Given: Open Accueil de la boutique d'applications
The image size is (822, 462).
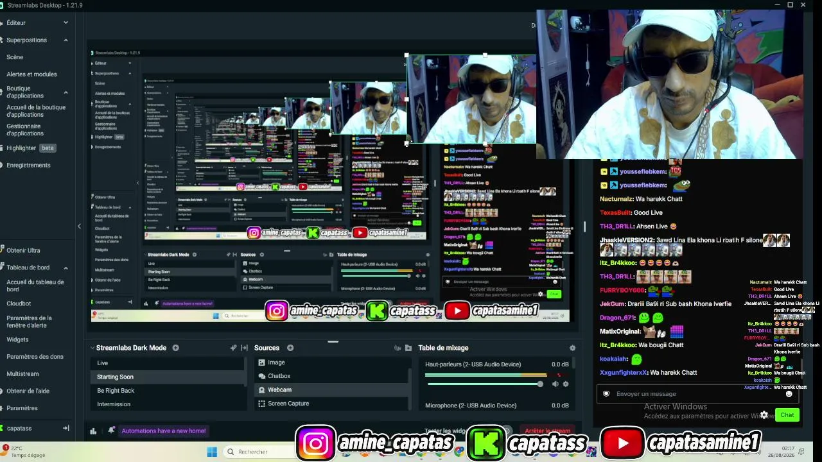Looking at the screenshot, I should click(x=36, y=111).
